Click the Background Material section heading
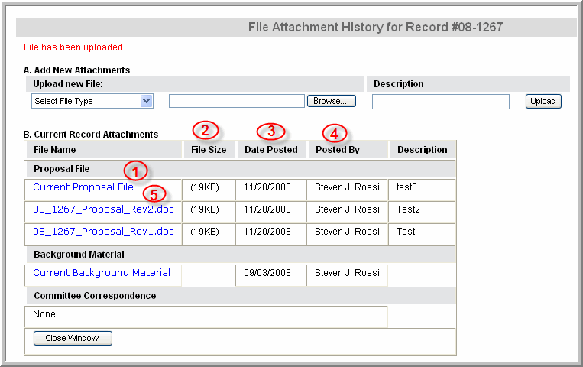The image size is (583, 367). coord(79,254)
